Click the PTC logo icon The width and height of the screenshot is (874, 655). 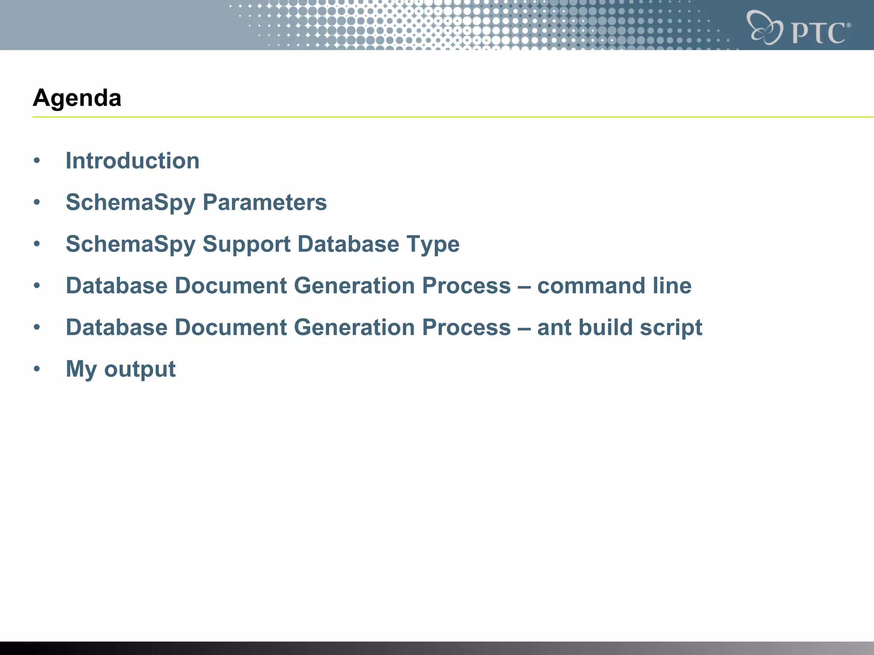pyautogui.click(x=765, y=27)
